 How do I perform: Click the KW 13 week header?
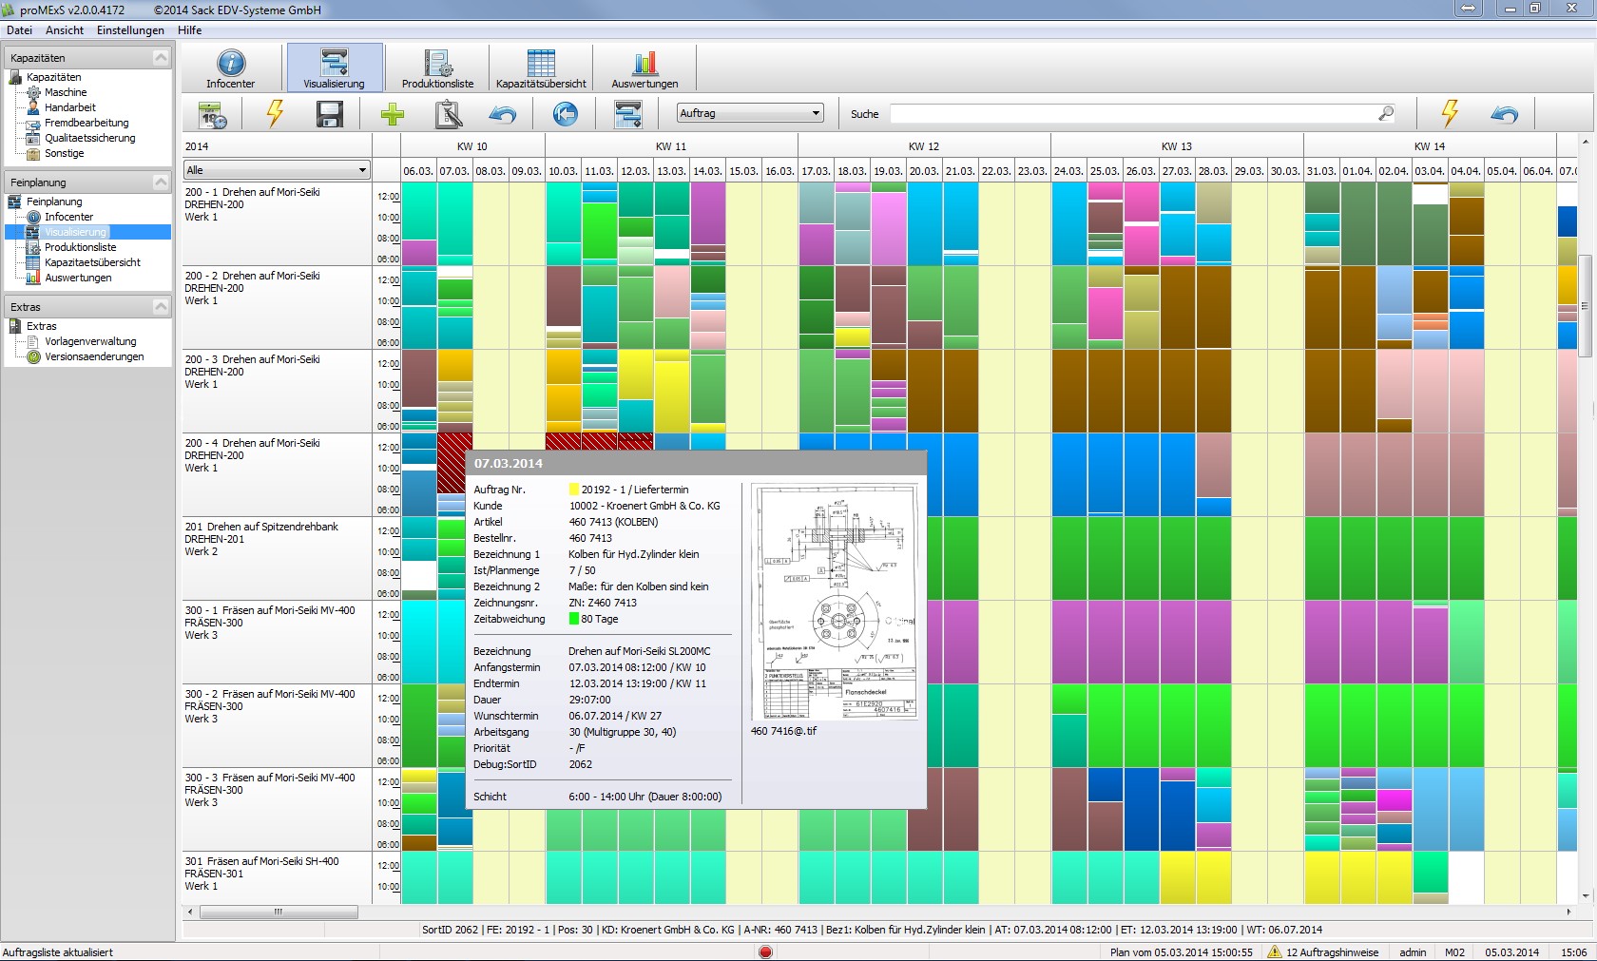(1177, 146)
